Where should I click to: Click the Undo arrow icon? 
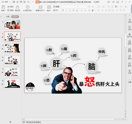28,2
